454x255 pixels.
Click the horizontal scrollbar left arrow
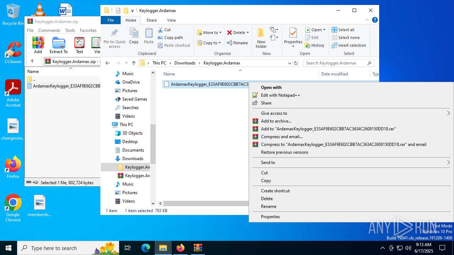160,204
